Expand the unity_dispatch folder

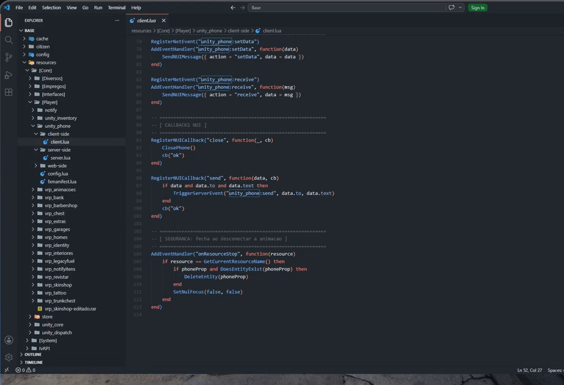[72, 333]
